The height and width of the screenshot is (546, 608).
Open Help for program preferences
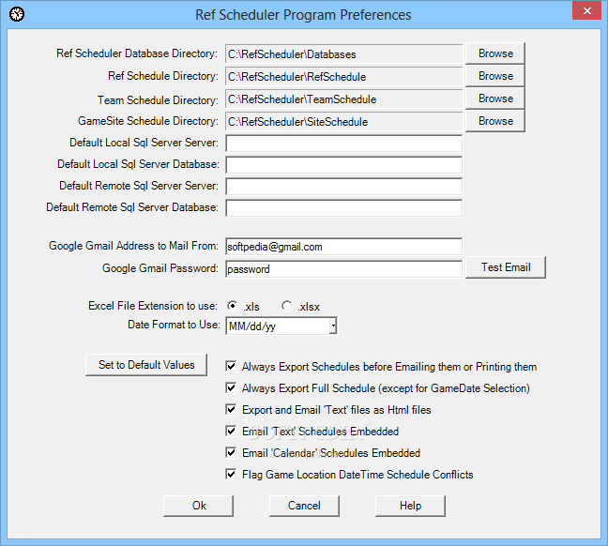(410, 506)
